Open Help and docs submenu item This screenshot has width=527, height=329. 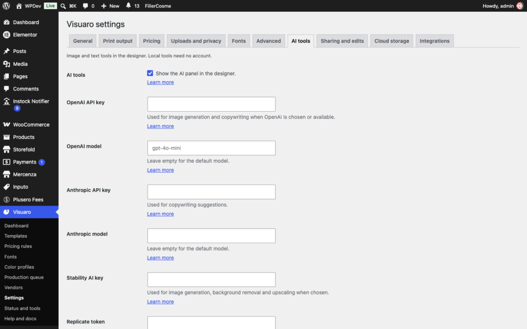coord(20,319)
